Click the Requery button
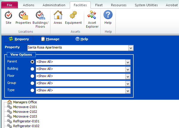Screen dimensions: 179x128 pyautogui.click(x=19, y=39)
